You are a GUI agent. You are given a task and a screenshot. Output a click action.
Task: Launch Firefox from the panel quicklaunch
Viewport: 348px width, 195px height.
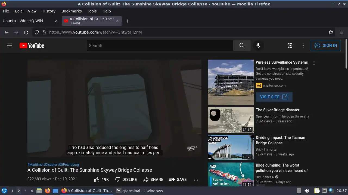coord(47,191)
